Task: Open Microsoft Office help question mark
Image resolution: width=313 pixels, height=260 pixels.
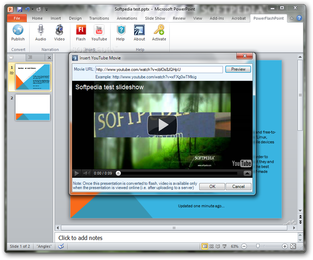Action: pos(299,18)
